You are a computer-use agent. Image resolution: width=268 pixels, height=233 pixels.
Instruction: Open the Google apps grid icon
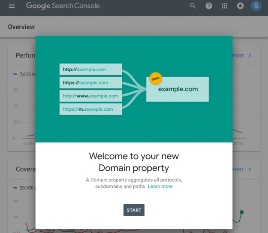point(224,6)
